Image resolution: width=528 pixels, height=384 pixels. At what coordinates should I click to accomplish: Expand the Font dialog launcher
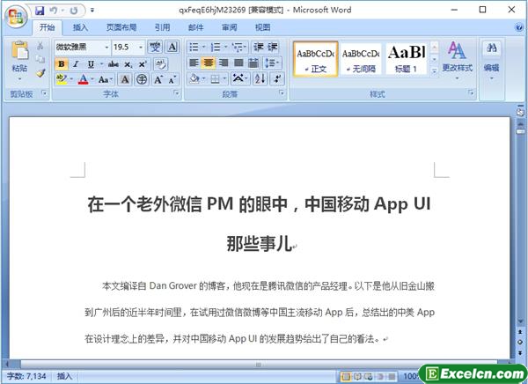[x=178, y=92]
